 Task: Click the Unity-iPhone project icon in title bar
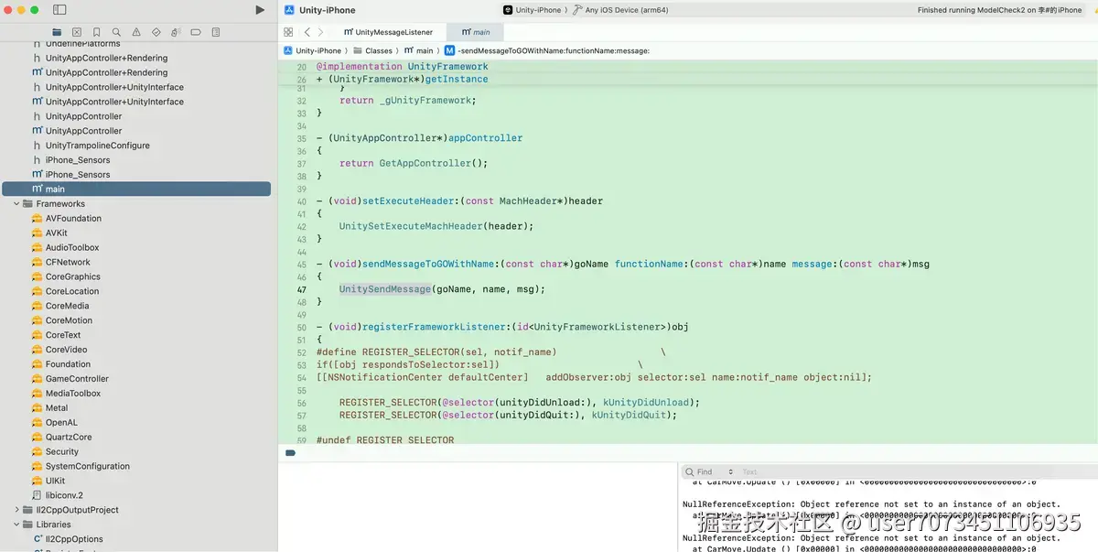pos(289,10)
